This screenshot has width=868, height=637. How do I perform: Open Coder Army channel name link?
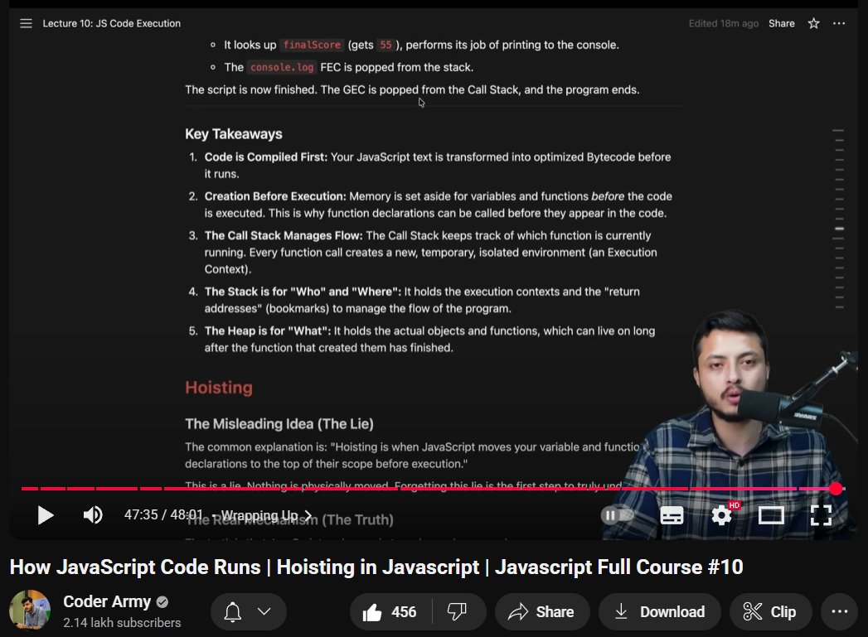coord(107,601)
